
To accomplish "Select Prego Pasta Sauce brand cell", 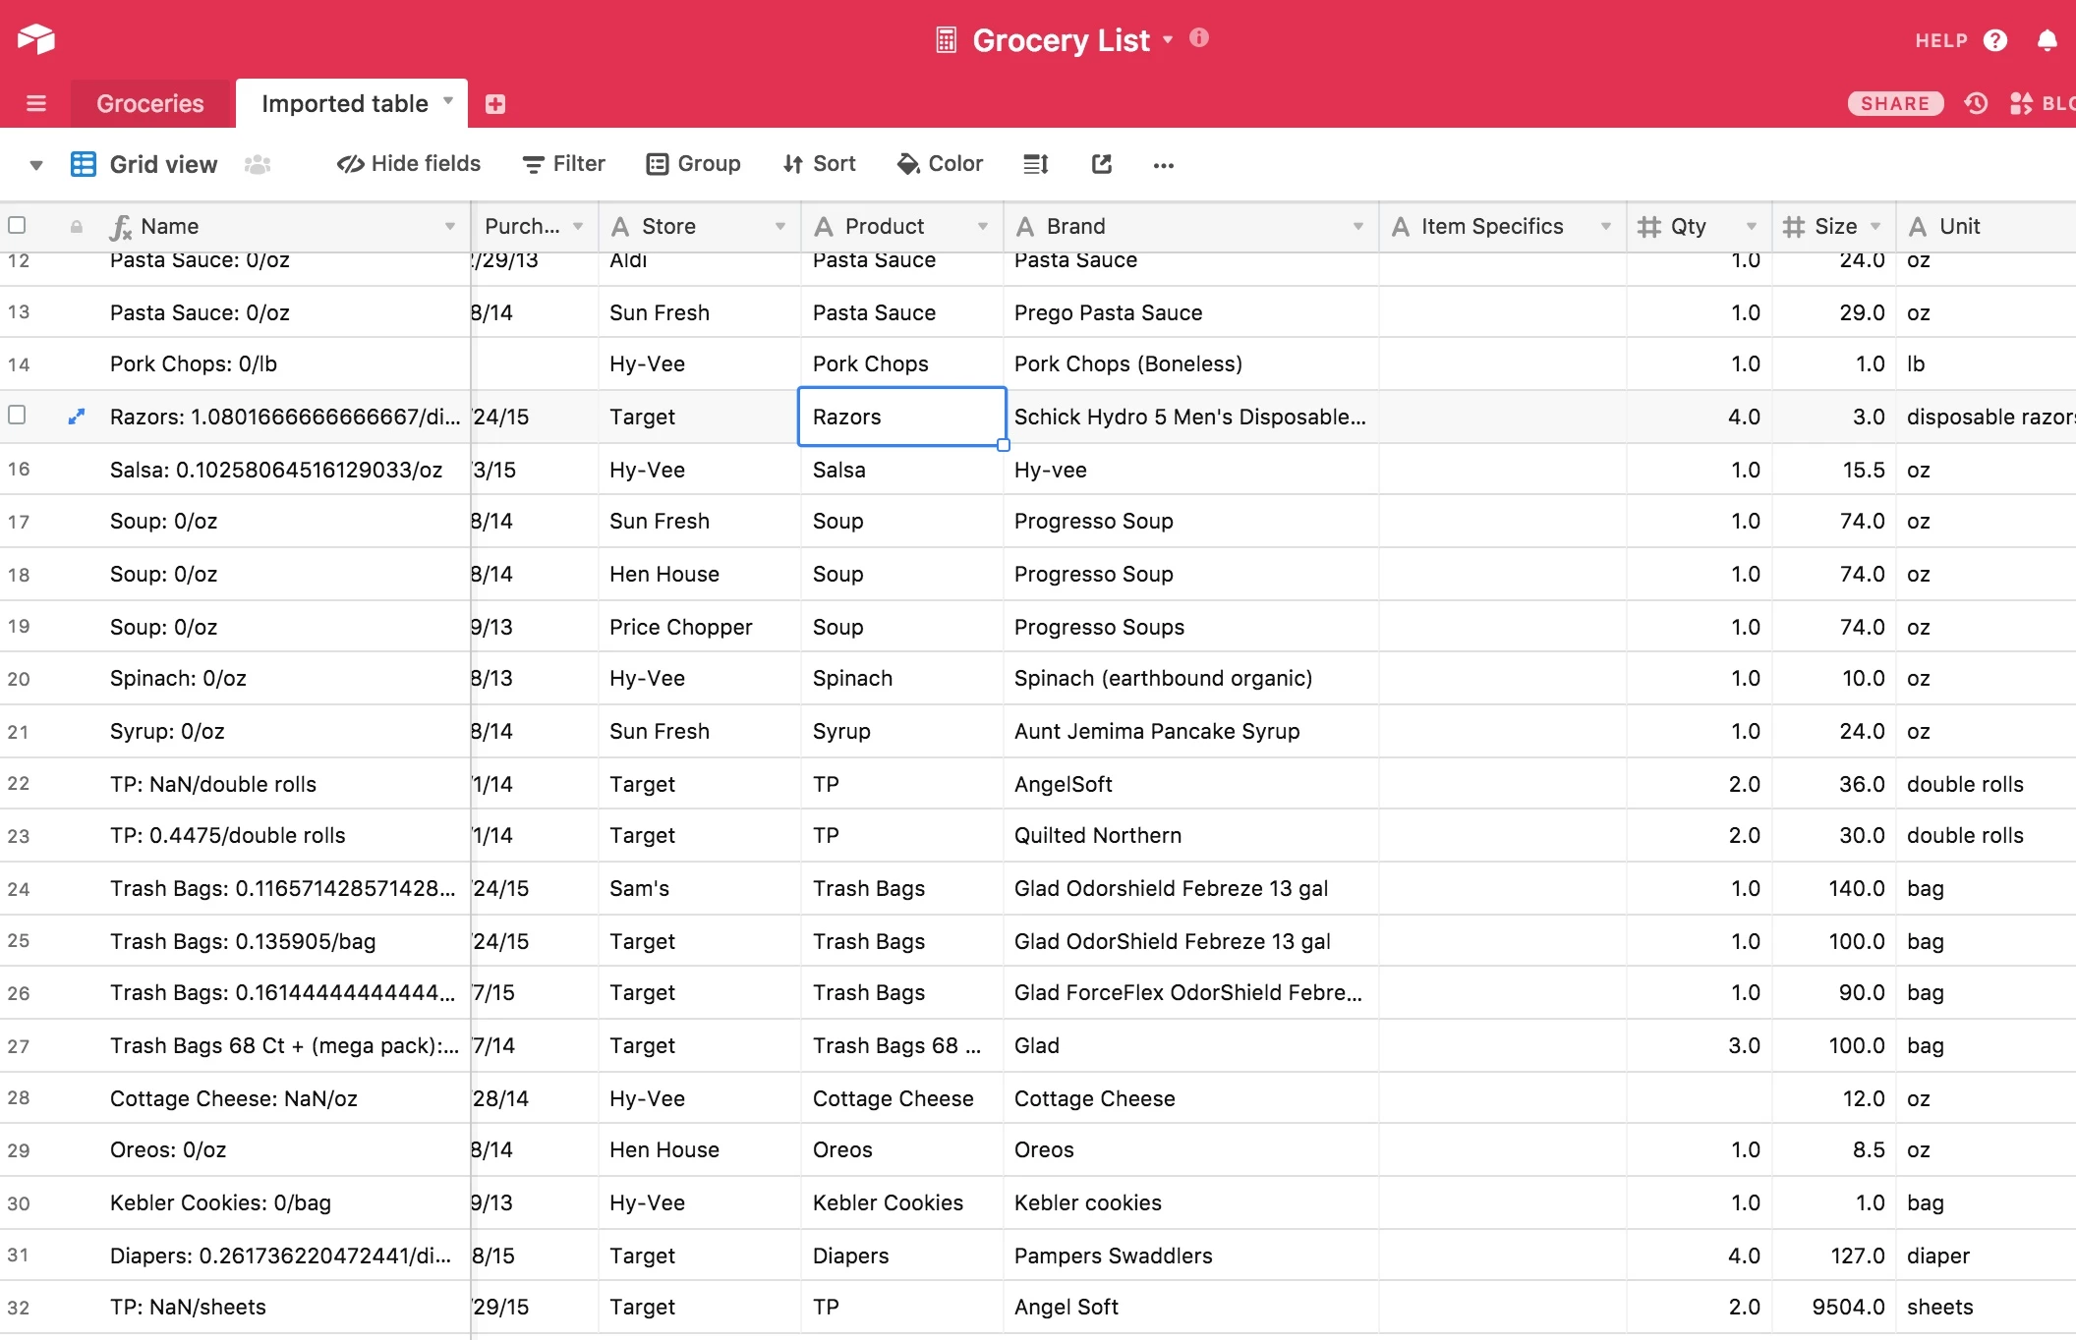I will click(1190, 312).
